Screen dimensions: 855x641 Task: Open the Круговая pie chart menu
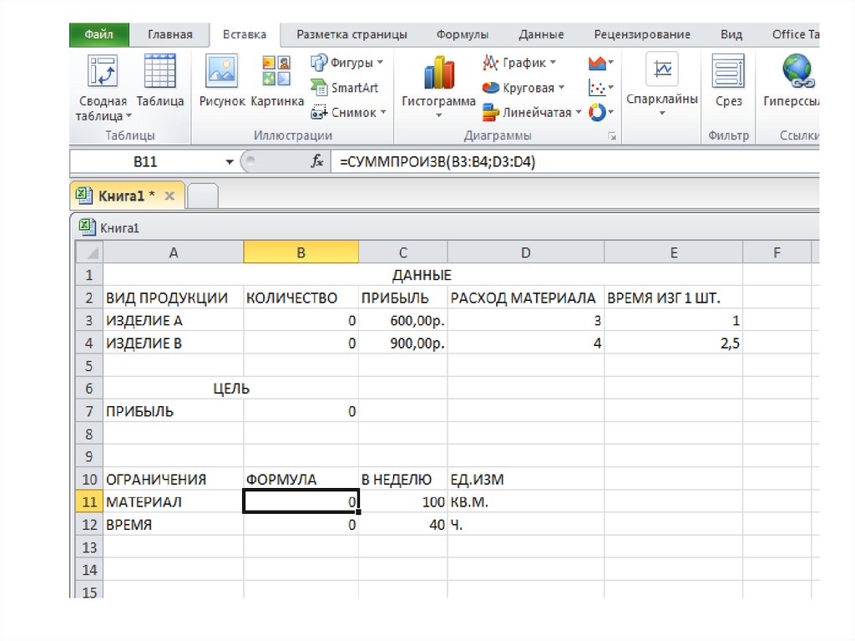(x=523, y=88)
